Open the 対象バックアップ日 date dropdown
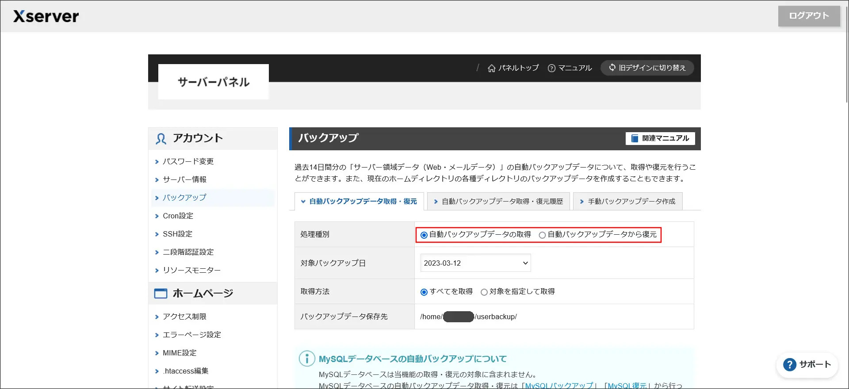849x389 pixels. tap(475, 263)
